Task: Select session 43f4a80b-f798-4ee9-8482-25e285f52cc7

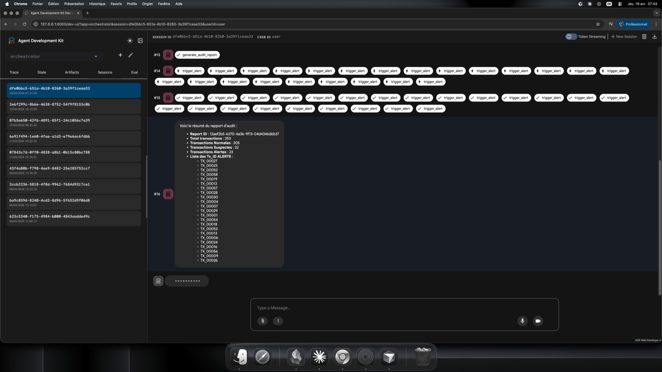Action: point(74,171)
